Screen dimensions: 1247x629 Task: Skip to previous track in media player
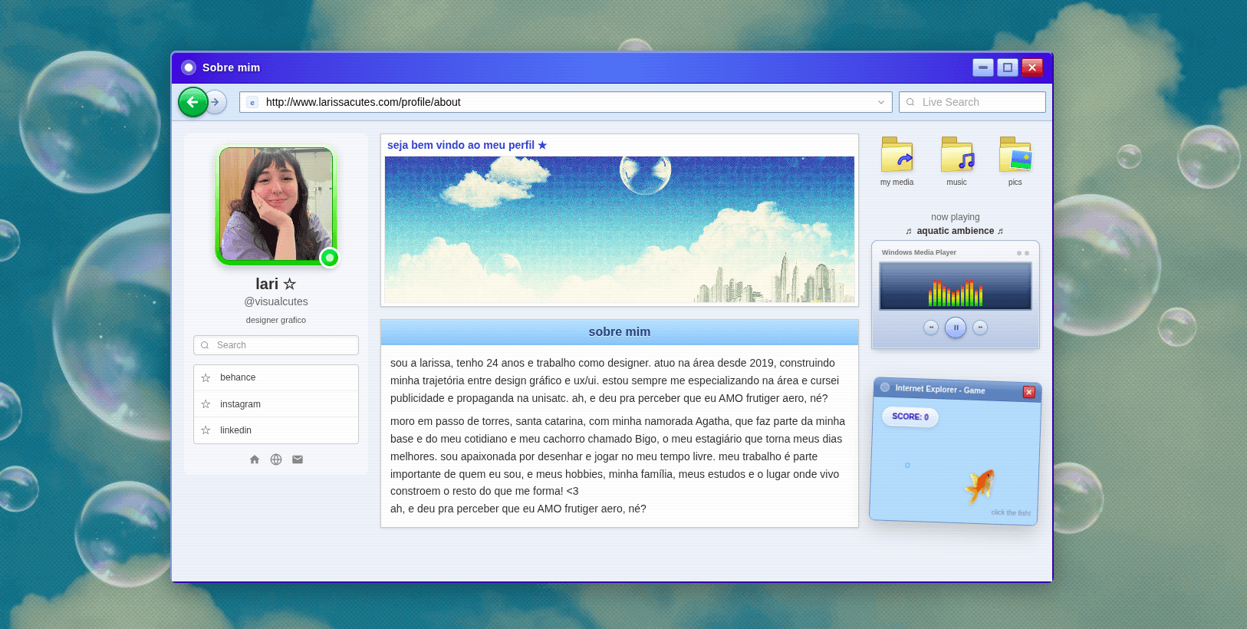click(931, 328)
